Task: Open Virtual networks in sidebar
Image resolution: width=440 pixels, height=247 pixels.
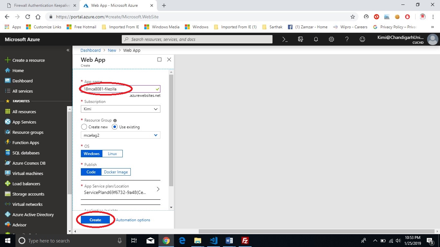Action: 24,204
